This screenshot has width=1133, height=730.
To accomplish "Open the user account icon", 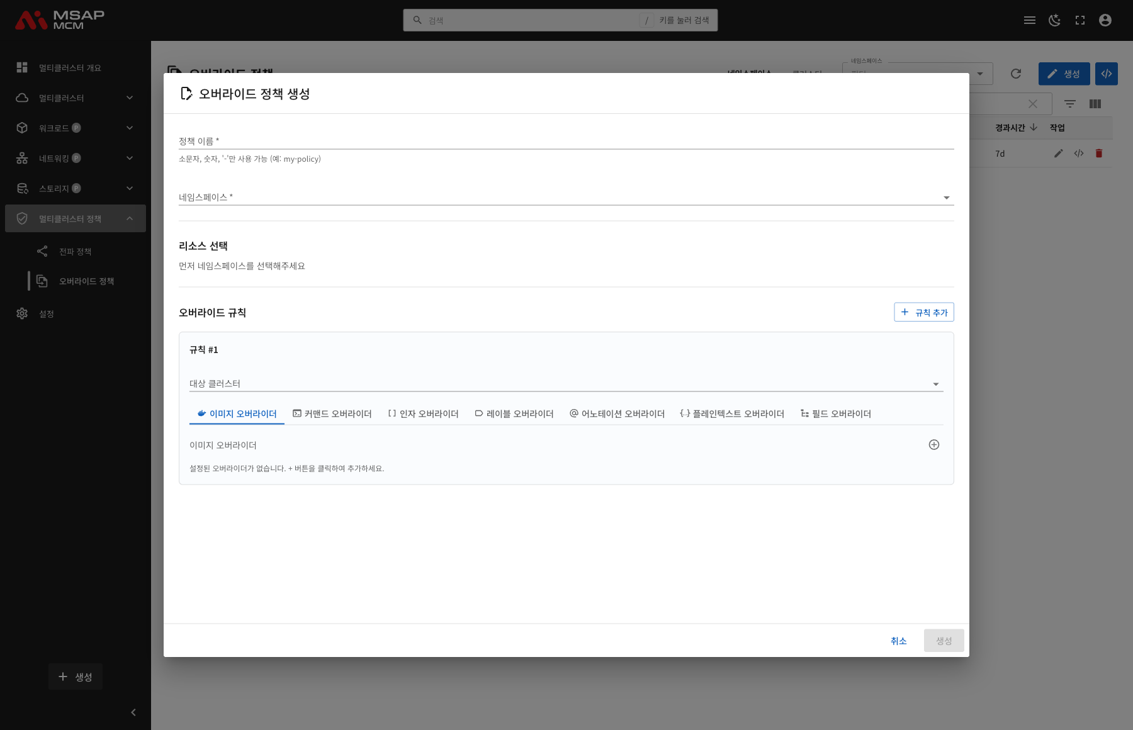I will [x=1105, y=20].
